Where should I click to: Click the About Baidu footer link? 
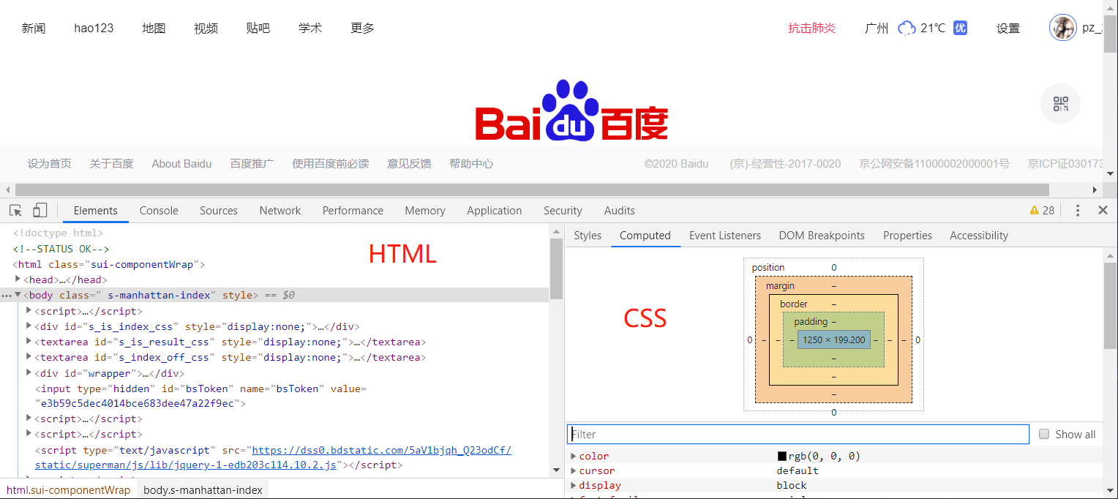tap(181, 164)
